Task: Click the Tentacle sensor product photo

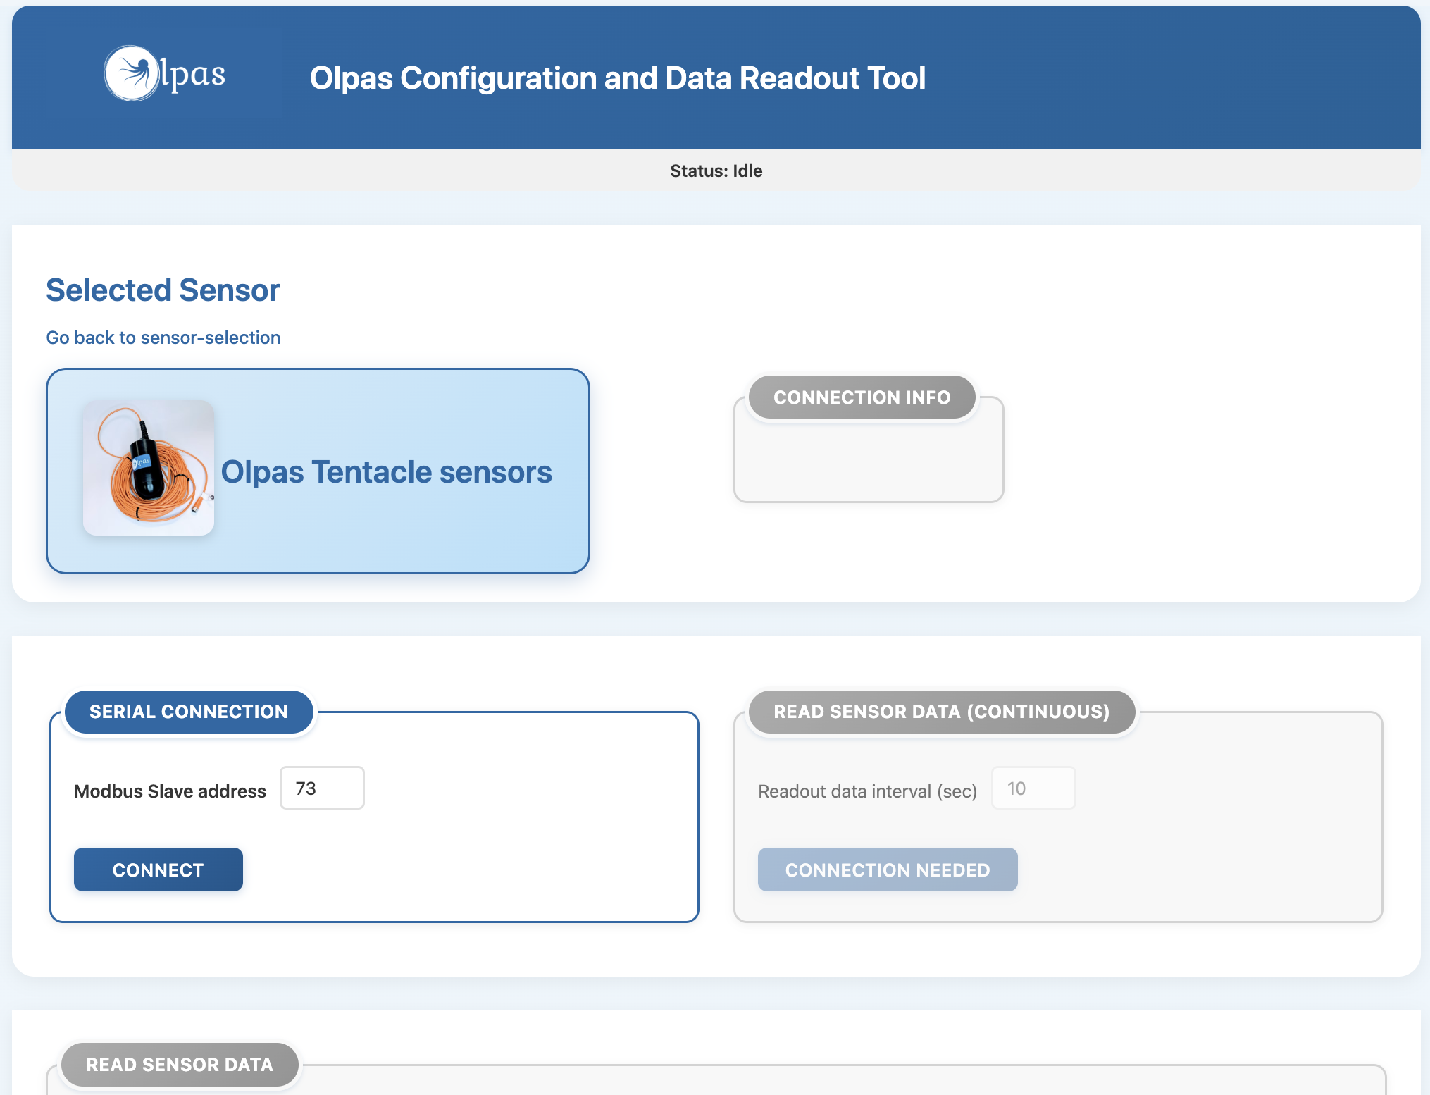Action: [149, 468]
